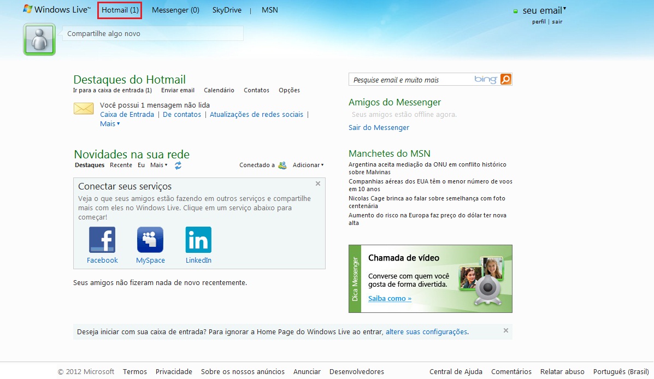Viewport: 654px width, 379px height.
Task: Dismiss the inbox start suggestion bar
Action: pyautogui.click(x=505, y=330)
